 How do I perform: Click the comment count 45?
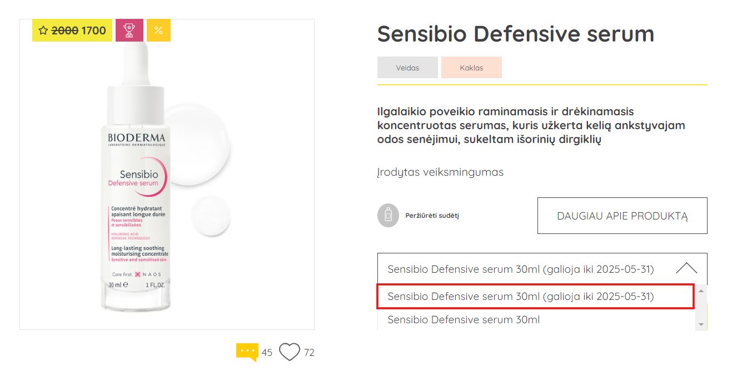point(267,353)
